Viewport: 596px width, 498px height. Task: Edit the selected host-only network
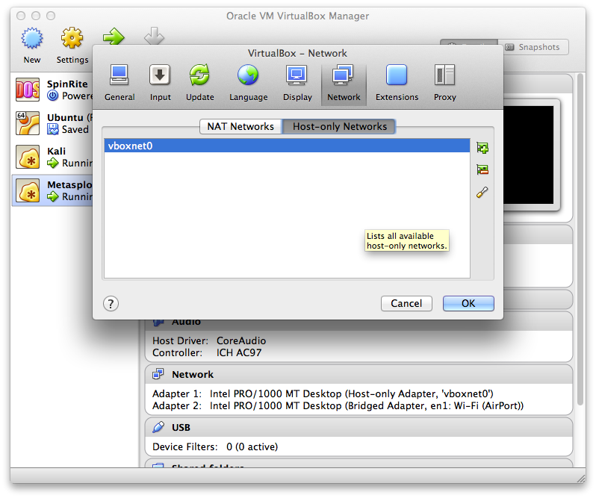482,192
